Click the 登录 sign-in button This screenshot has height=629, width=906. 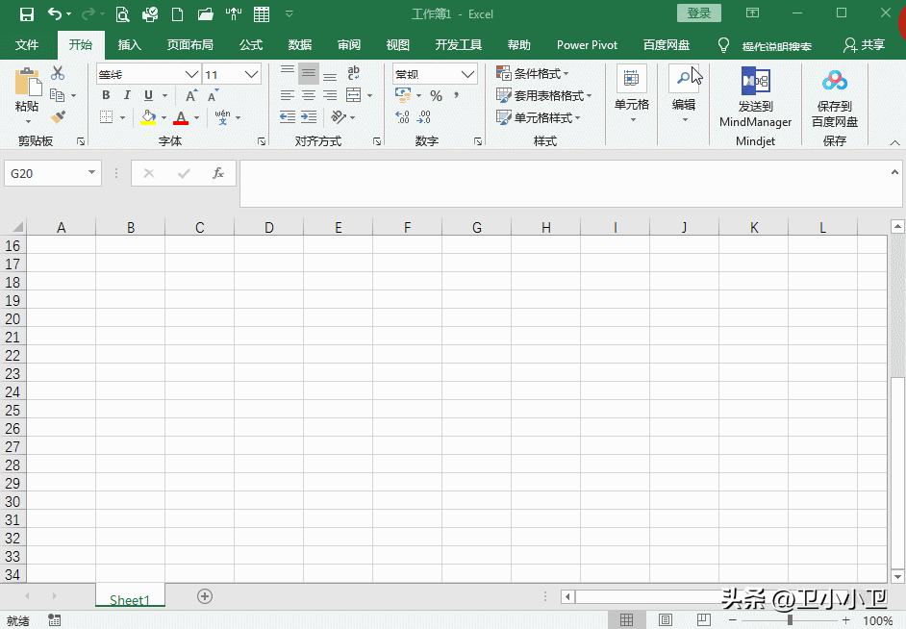(698, 13)
